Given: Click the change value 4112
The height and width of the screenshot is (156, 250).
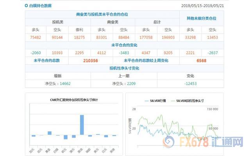Looking at the screenshot, I should pyautogui.click(x=102, y=53).
